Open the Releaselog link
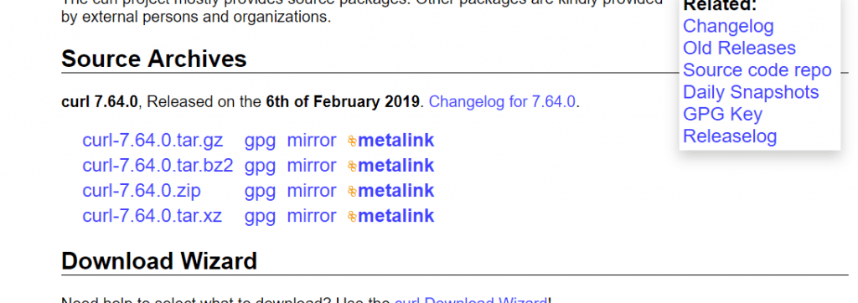Viewport: 858px width, 303px height. point(730,136)
